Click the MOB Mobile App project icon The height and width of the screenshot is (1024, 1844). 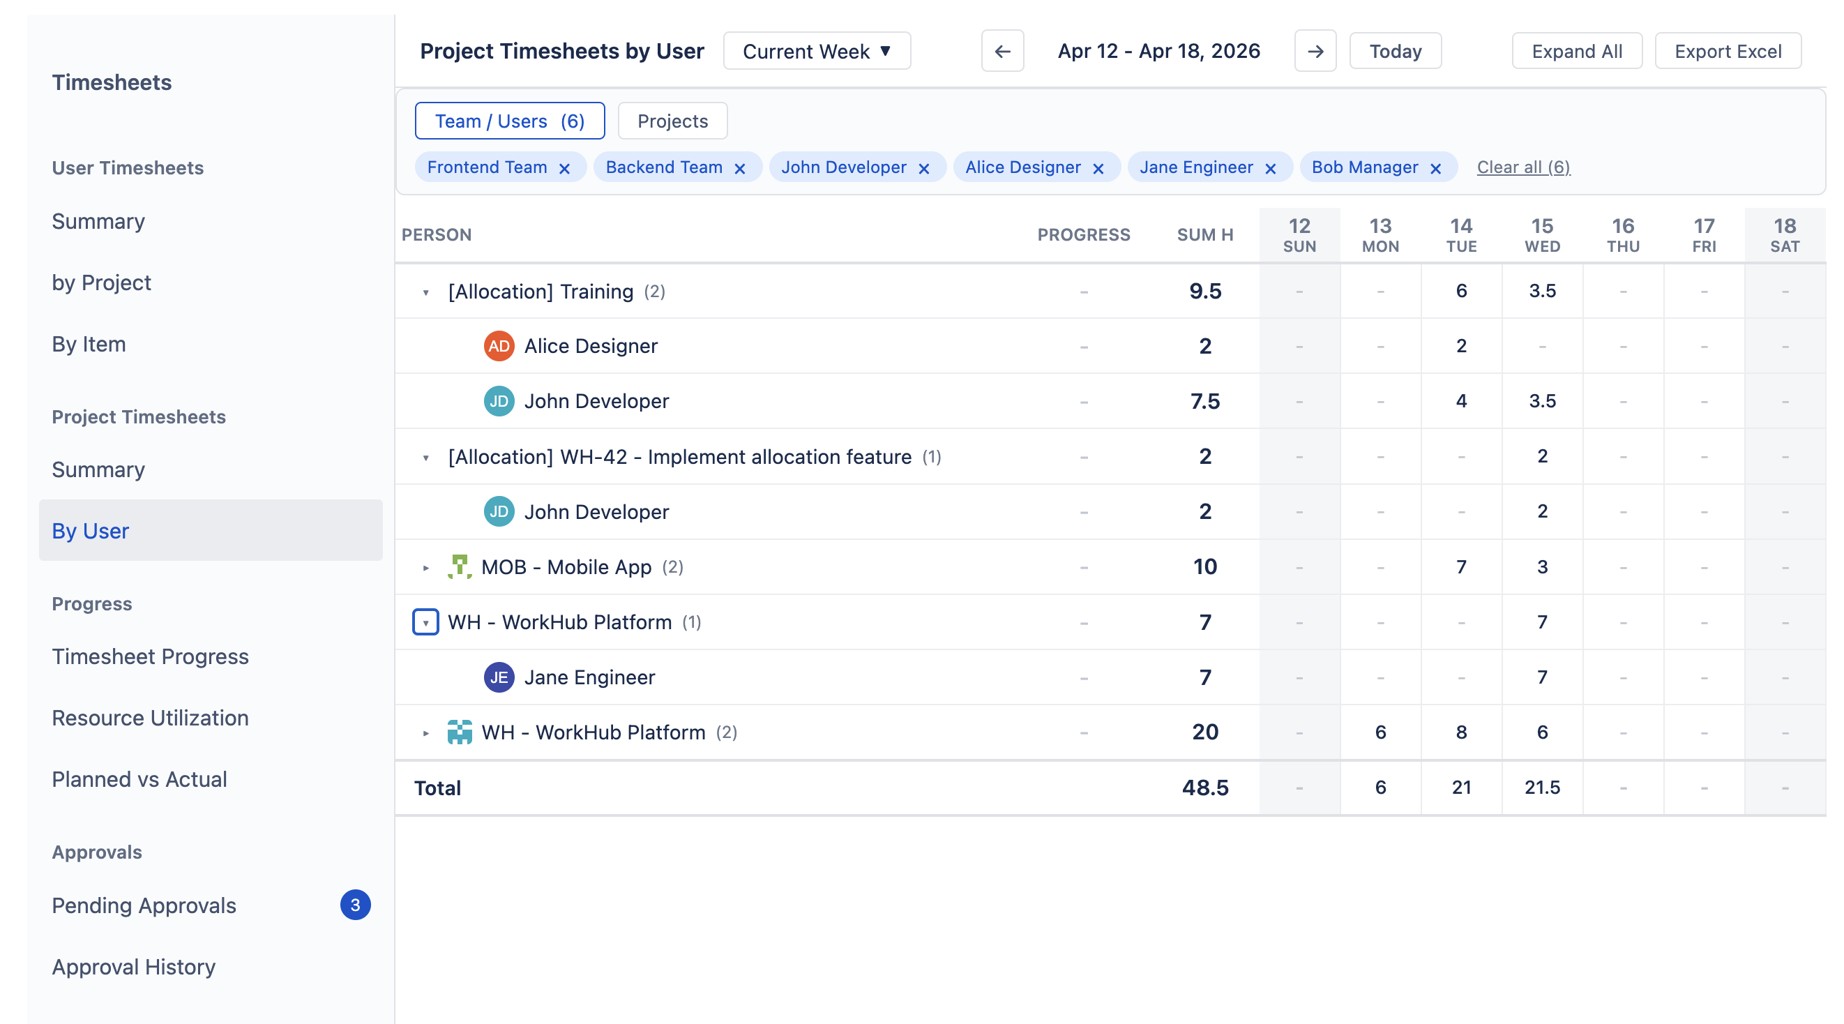(460, 566)
